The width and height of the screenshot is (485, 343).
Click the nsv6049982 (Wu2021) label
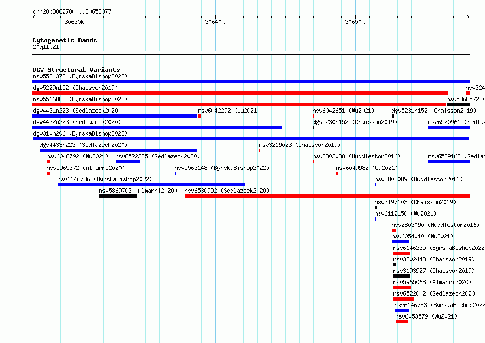point(367,168)
